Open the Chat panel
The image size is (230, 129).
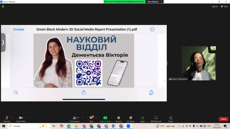point(91,119)
